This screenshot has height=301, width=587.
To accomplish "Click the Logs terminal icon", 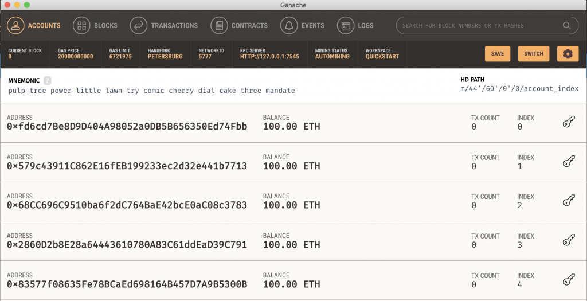I will point(346,25).
